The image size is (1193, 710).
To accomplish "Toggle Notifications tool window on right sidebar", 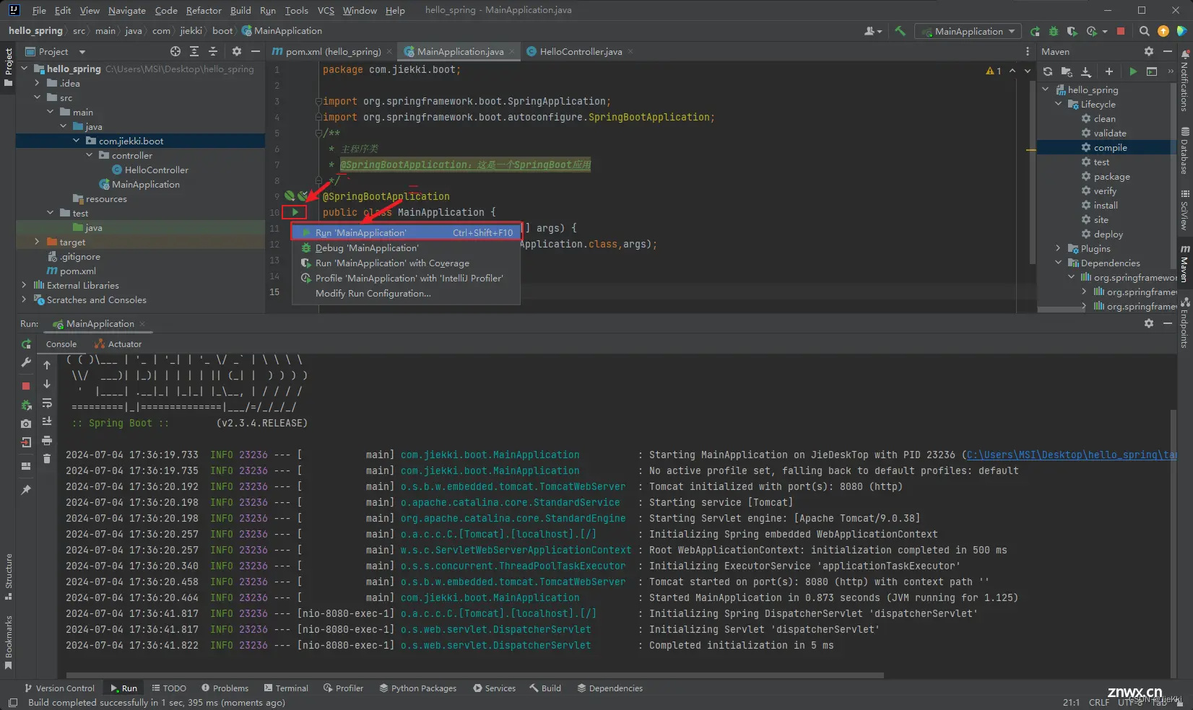I will (x=1184, y=81).
